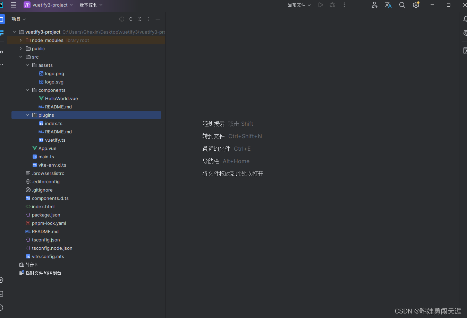The image size is (467, 318).
Task: Click the expand all icon in project panel
Action: (x=131, y=19)
